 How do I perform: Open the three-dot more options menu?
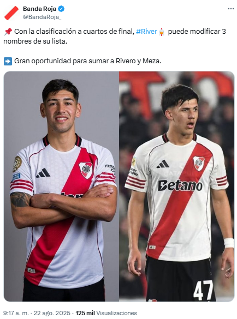230,9
